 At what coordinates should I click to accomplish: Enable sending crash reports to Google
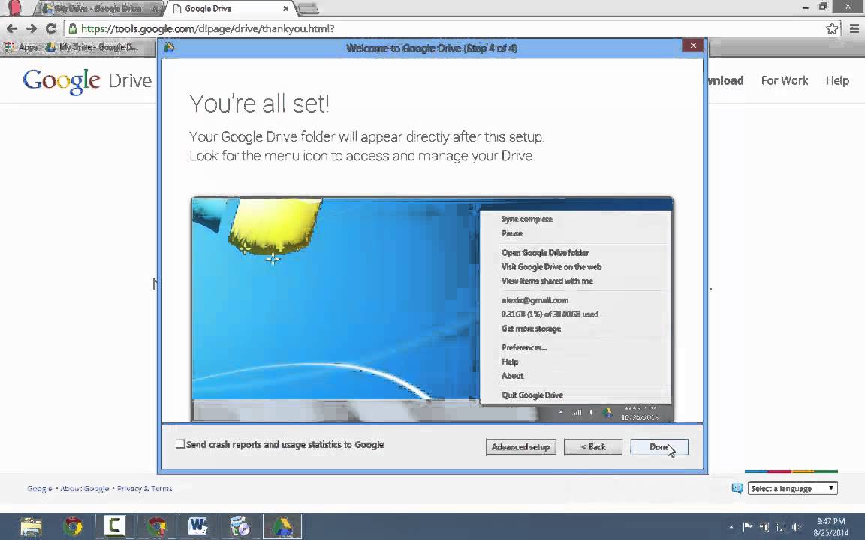coord(180,444)
